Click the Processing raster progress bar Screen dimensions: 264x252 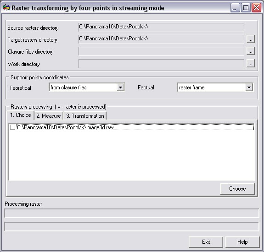click(131, 213)
